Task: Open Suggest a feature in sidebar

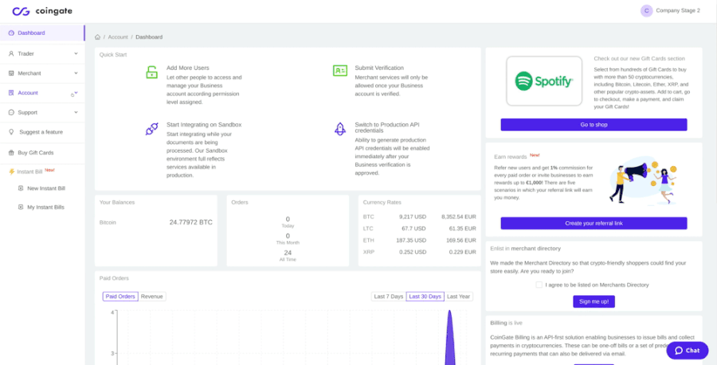Action: 42,132
